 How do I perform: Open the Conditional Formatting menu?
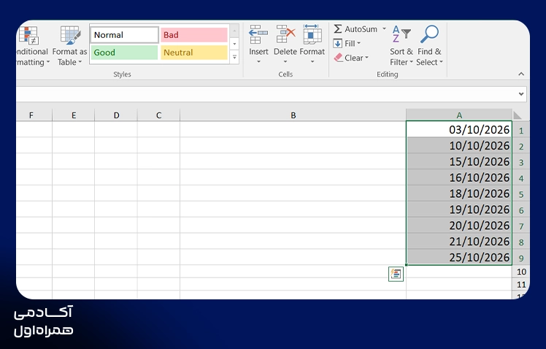[x=31, y=46]
